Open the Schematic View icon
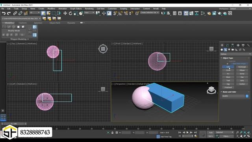Image resolution: width=252 pixels, height=142 pixels. pos(196,13)
